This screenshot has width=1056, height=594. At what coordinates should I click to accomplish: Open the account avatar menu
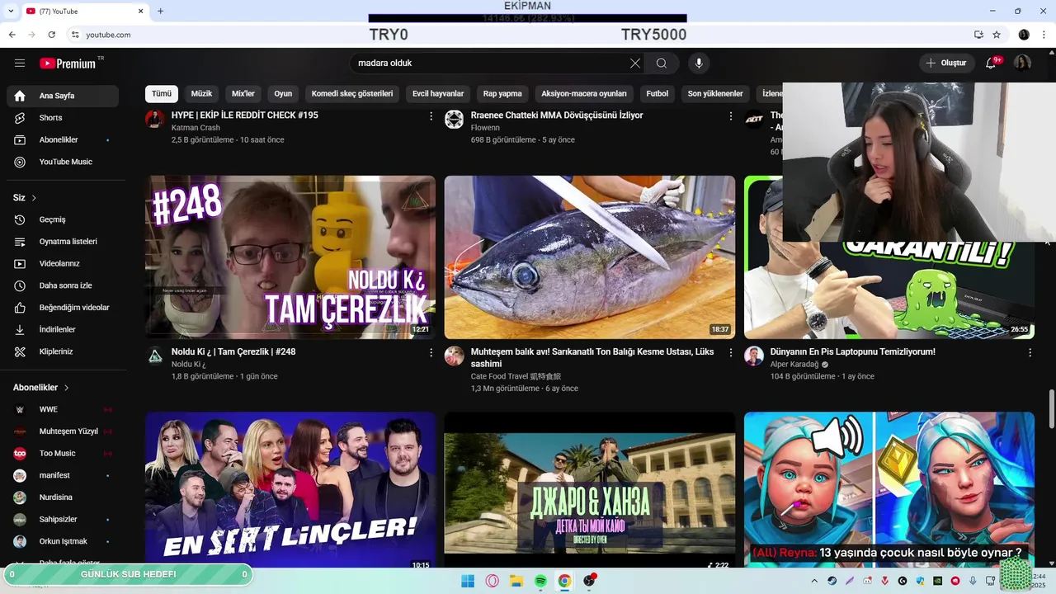point(1022,63)
